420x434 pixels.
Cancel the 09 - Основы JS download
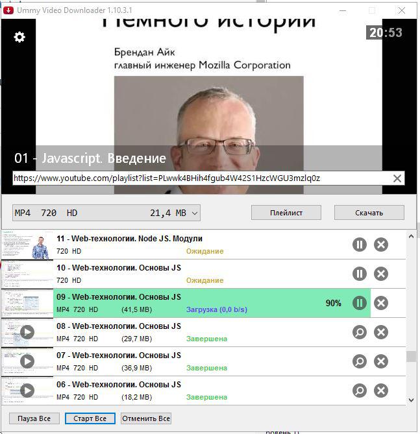pyautogui.click(x=381, y=303)
